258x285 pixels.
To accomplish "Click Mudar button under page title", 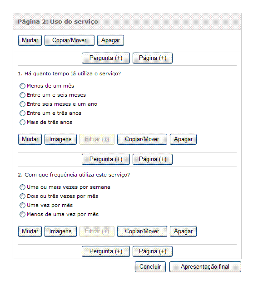I will click(x=30, y=40).
